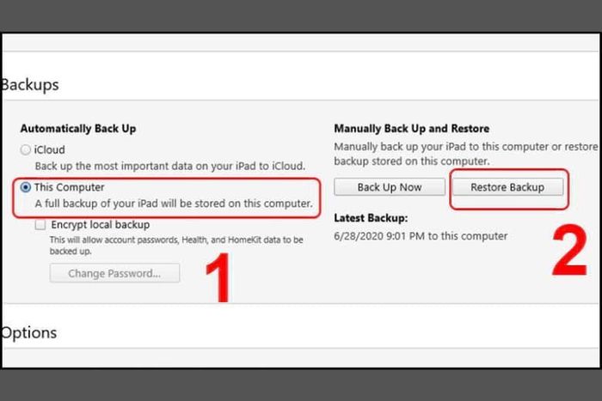
Task: Click the Change Password... button
Action: tap(114, 273)
